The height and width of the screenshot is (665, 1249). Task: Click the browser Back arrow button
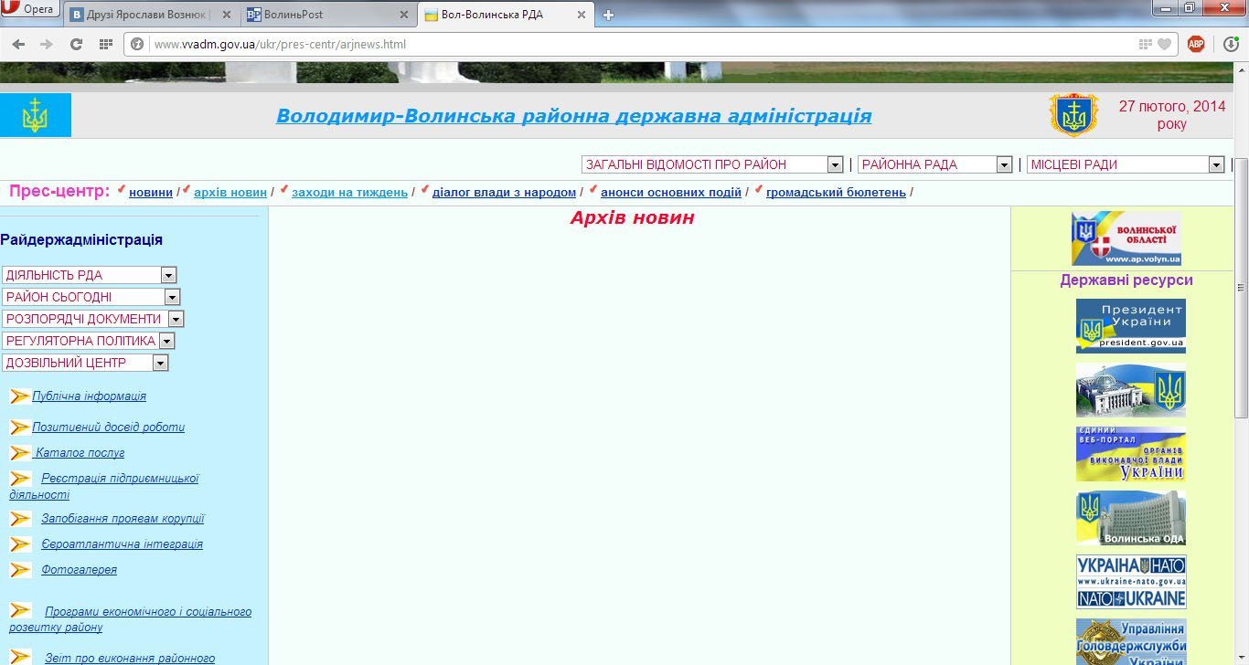coord(18,44)
